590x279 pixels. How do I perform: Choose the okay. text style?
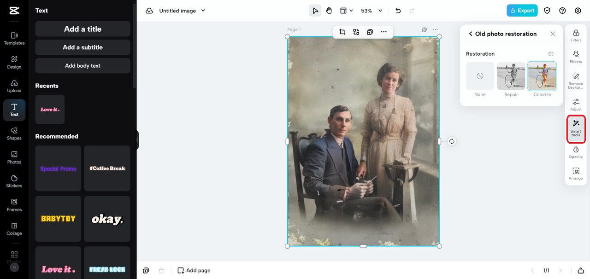click(x=107, y=219)
